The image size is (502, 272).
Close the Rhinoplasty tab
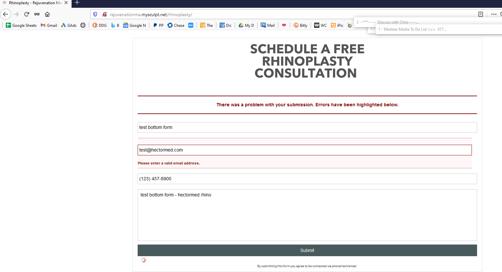(66, 3)
